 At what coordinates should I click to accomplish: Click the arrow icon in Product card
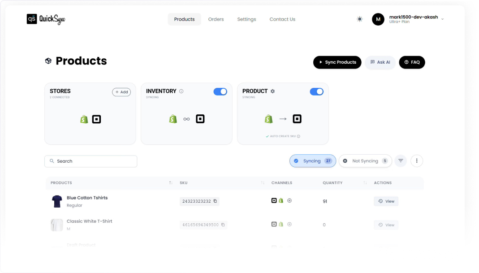point(283,119)
